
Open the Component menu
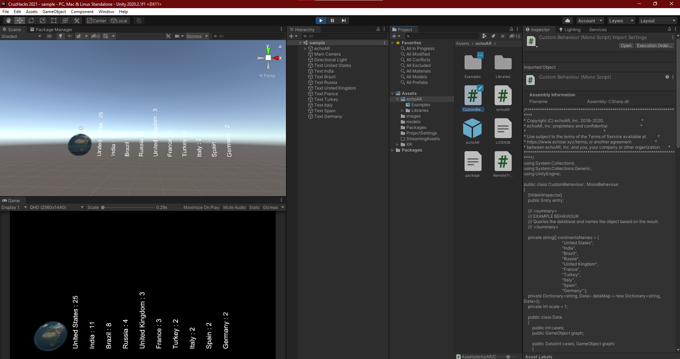click(x=82, y=12)
